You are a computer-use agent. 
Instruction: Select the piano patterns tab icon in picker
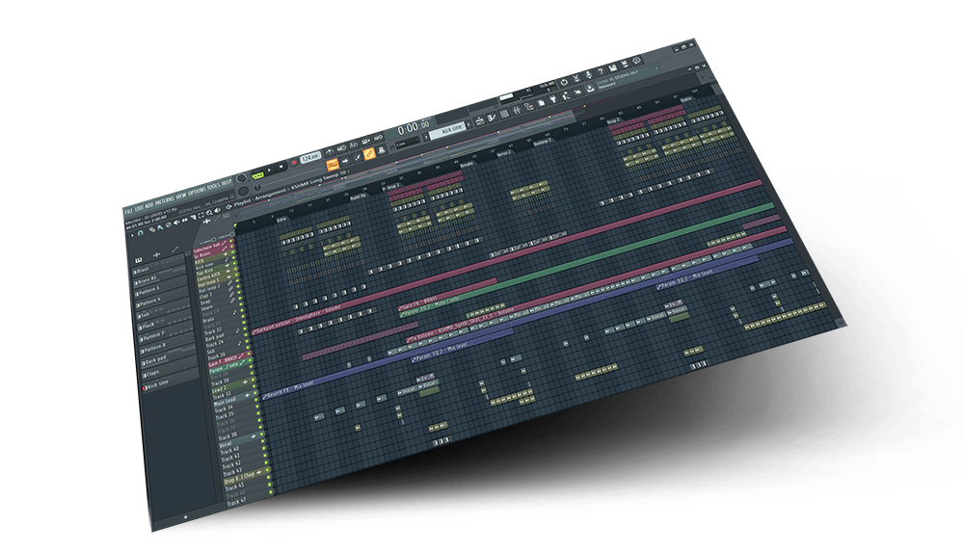click(138, 260)
